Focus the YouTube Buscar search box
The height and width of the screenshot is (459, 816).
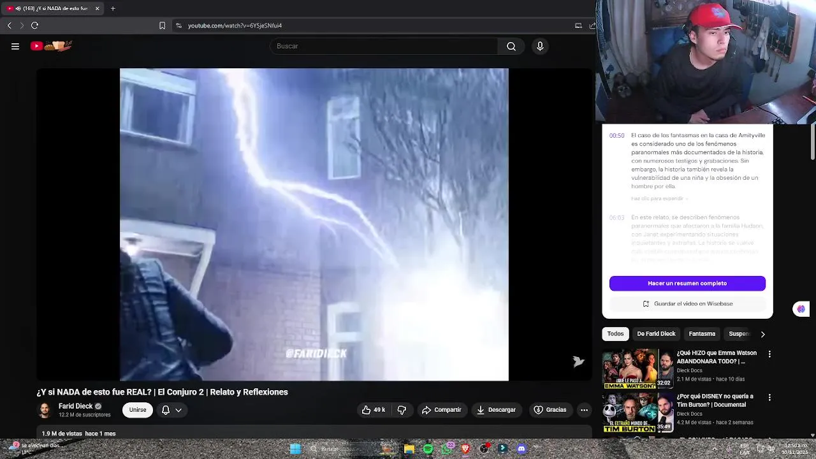point(384,46)
